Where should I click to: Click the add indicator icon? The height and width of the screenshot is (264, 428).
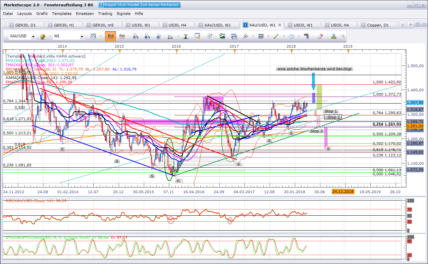pos(246,36)
